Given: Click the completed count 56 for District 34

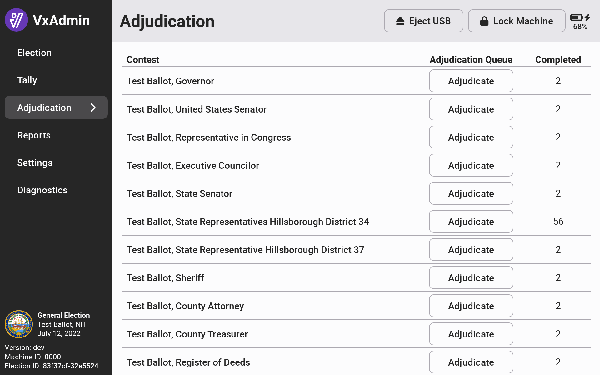Looking at the screenshot, I should pos(558,222).
